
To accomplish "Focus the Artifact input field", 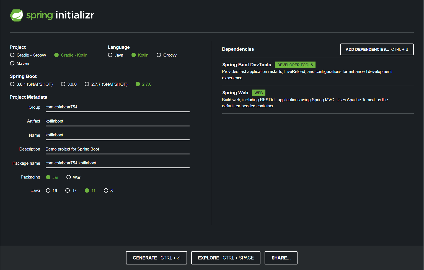I will click(117, 121).
